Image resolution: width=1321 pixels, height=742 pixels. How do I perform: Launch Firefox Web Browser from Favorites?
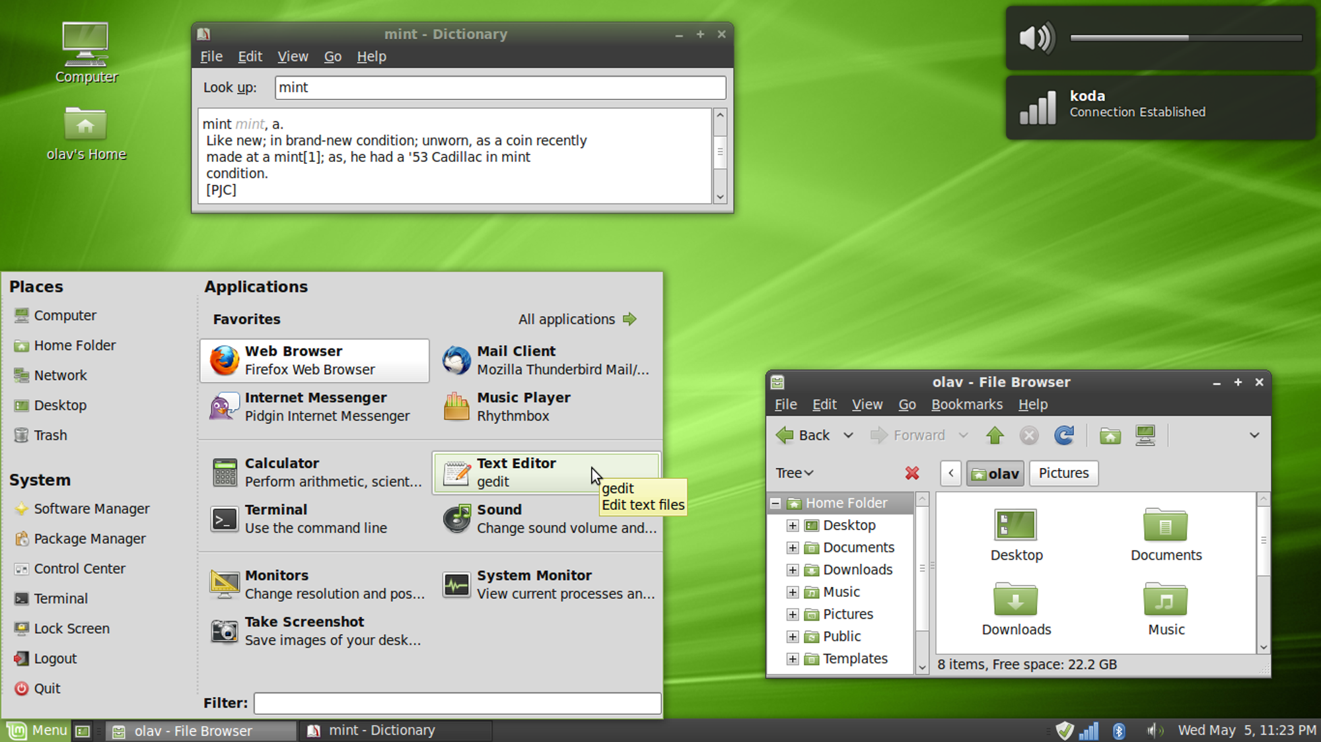tap(314, 360)
